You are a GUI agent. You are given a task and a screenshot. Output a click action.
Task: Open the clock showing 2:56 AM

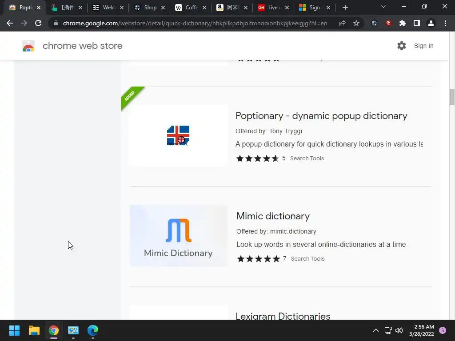click(422, 330)
